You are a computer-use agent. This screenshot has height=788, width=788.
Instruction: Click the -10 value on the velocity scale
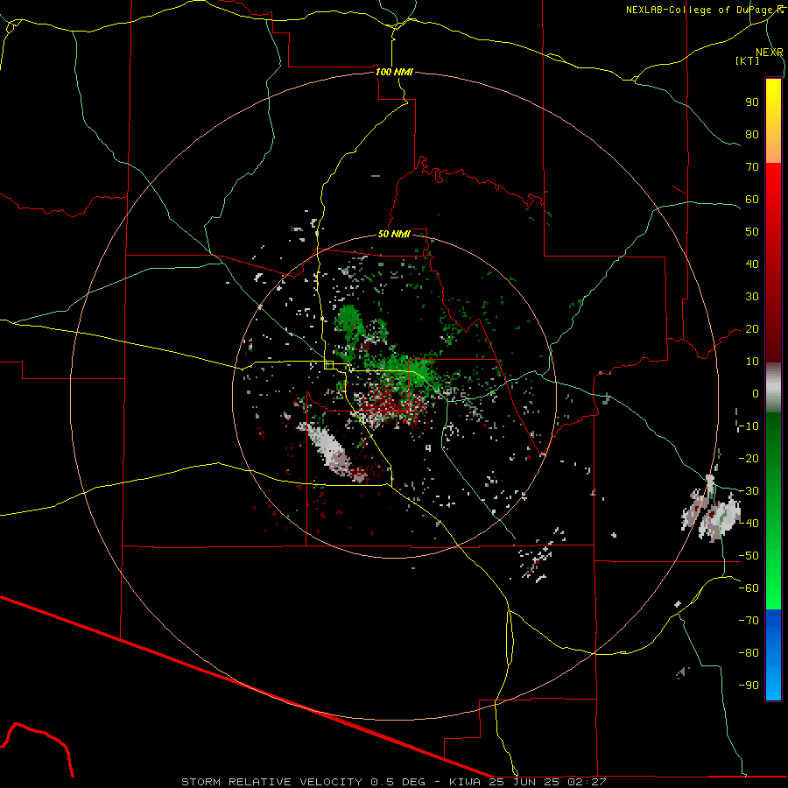point(749,426)
